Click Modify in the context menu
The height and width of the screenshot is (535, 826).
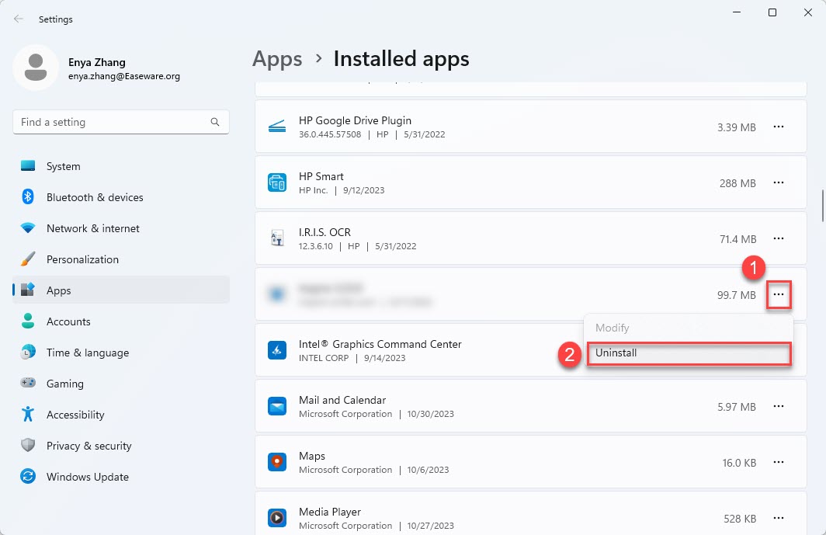tap(688, 328)
